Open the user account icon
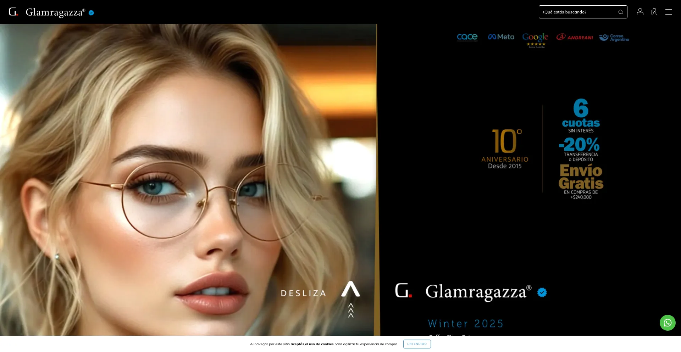The height and width of the screenshot is (352, 681). pos(640,12)
